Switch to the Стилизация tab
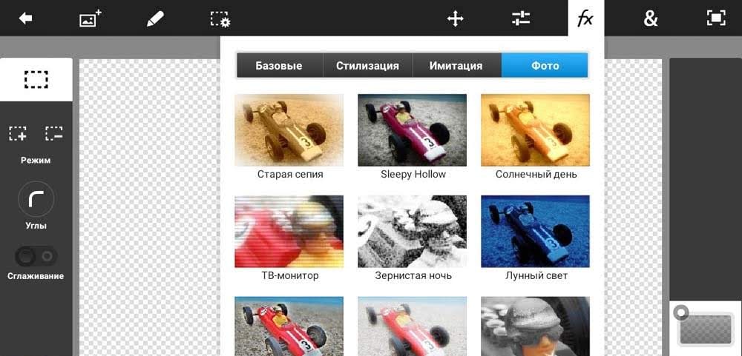The image size is (742, 356). point(368,65)
